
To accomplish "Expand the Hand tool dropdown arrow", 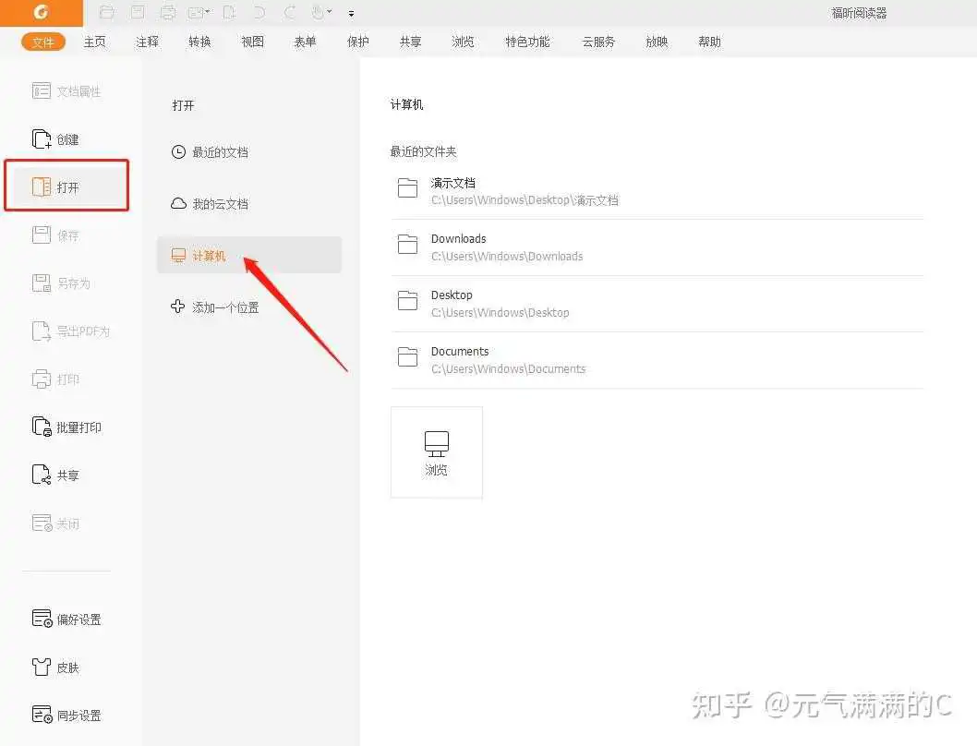I will pyautogui.click(x=330, y=12).
